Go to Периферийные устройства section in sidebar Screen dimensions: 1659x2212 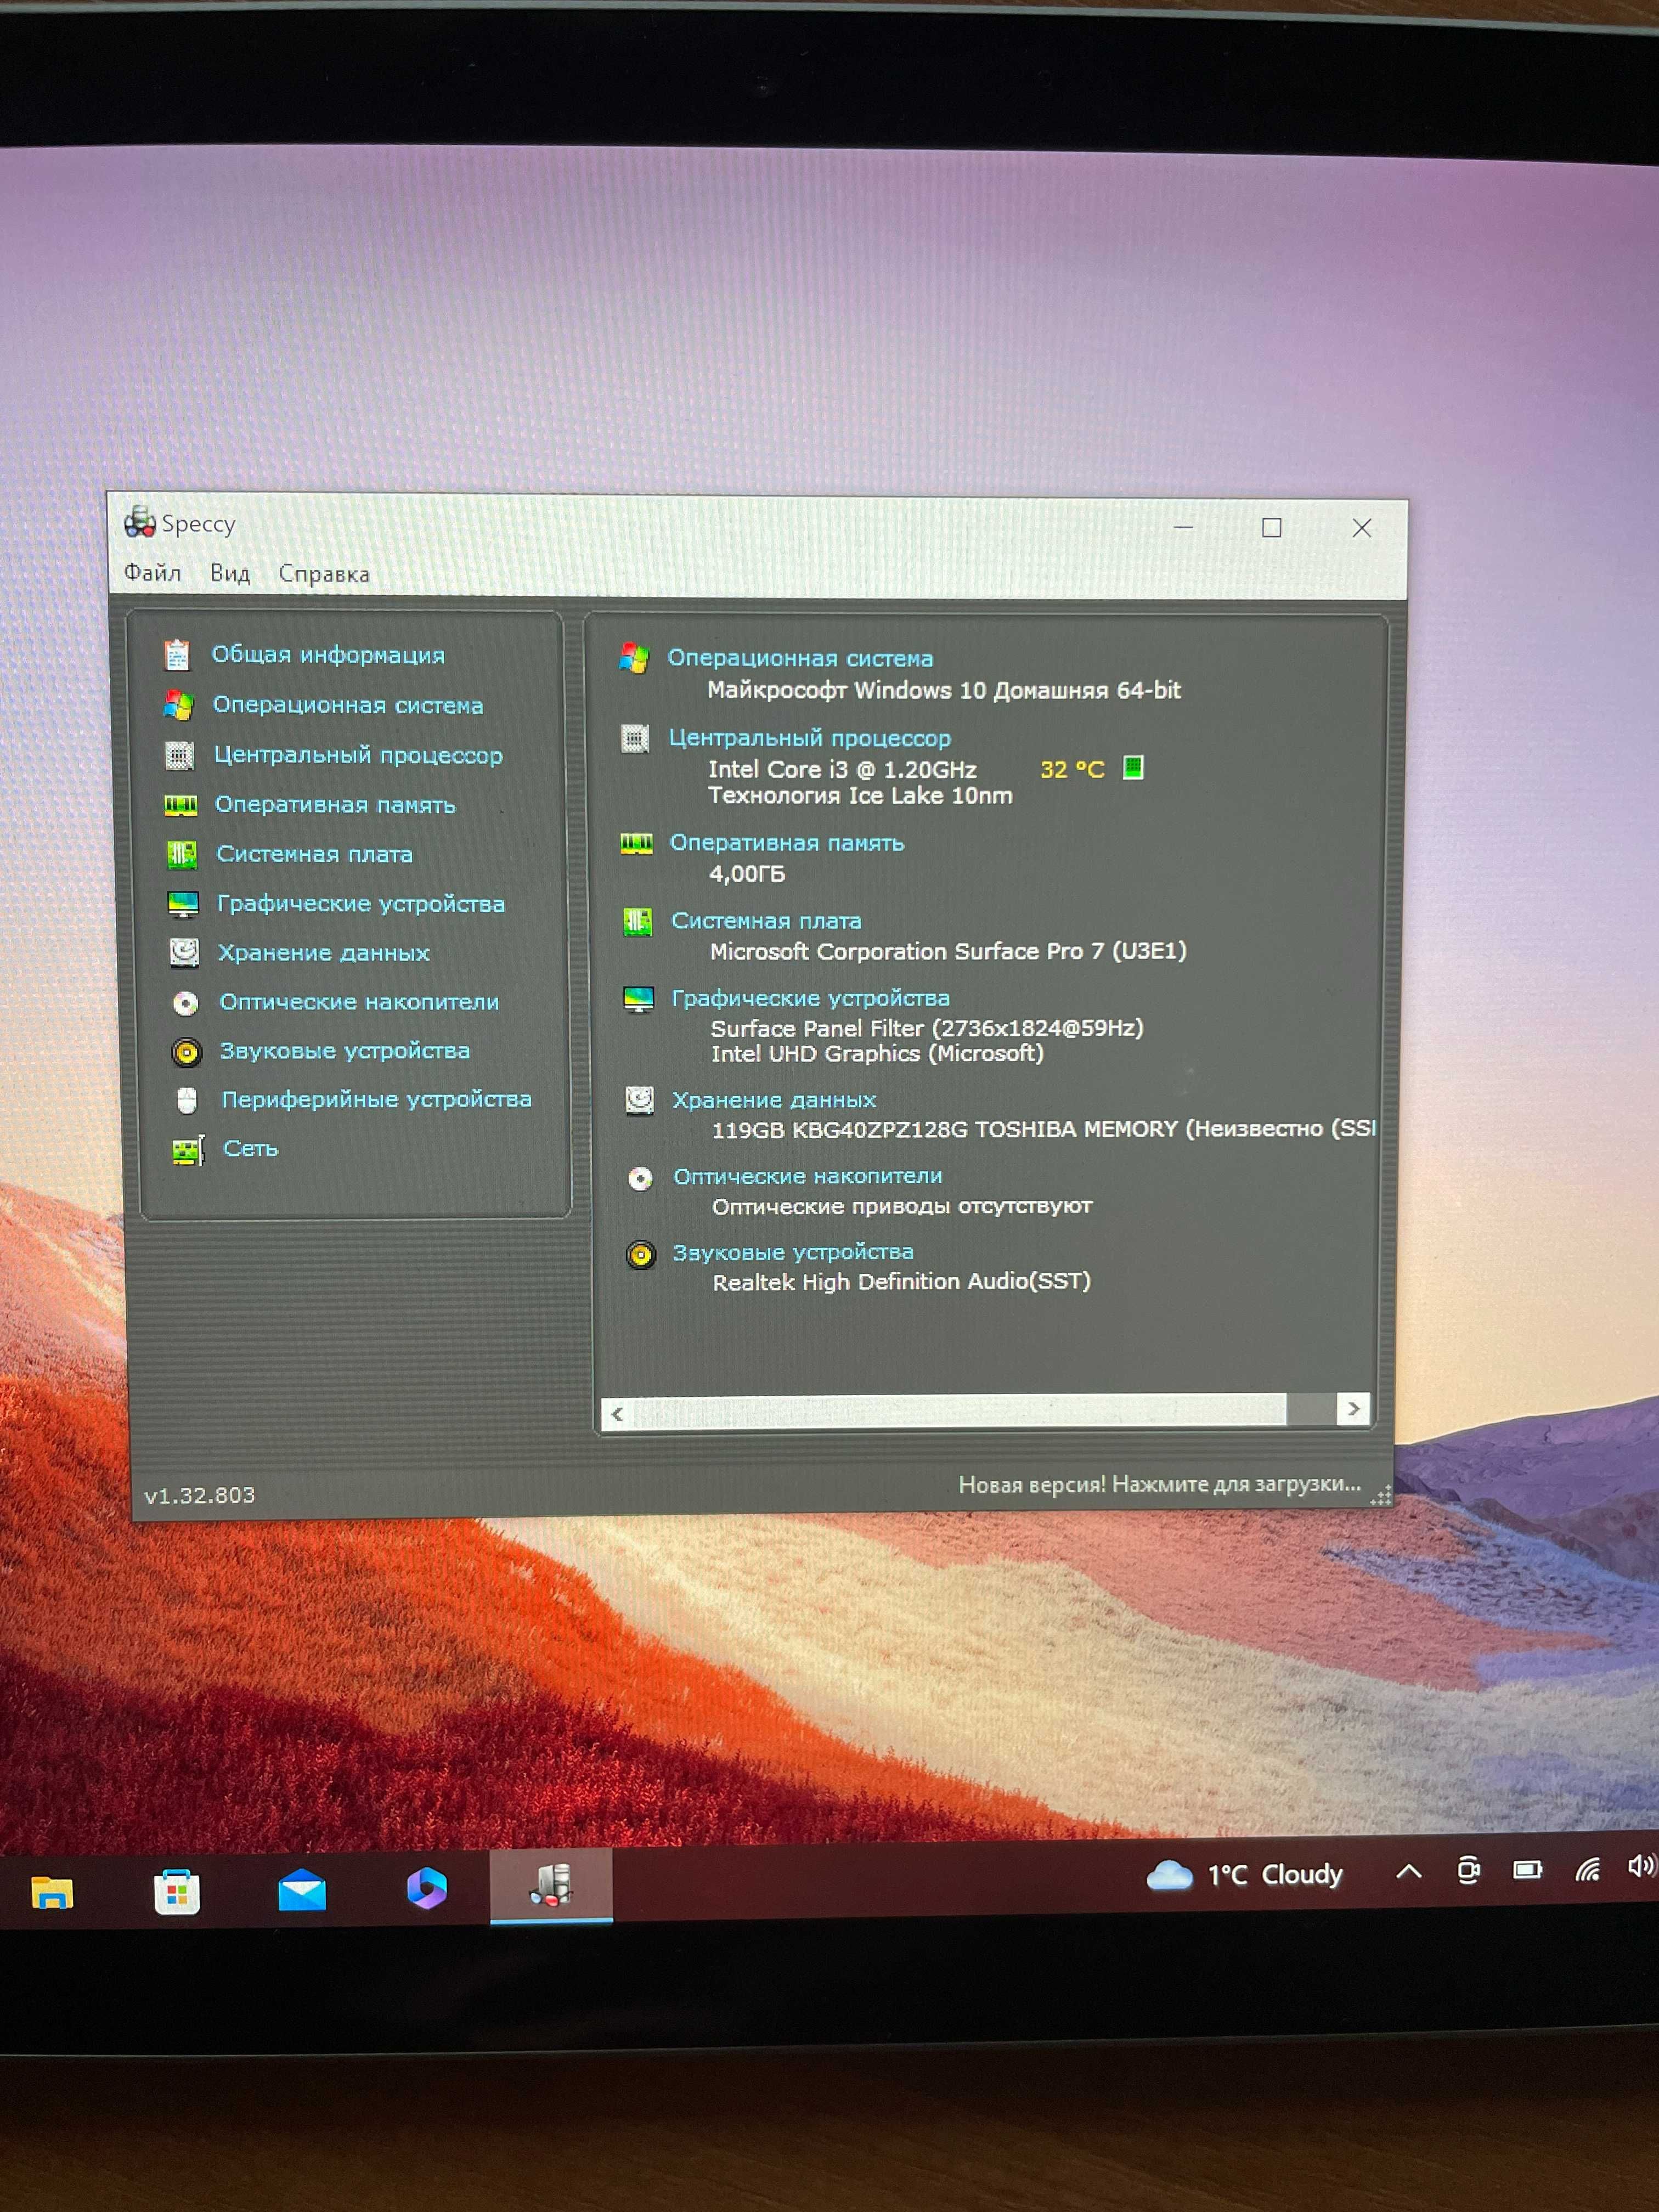(x=376, y=1100)
